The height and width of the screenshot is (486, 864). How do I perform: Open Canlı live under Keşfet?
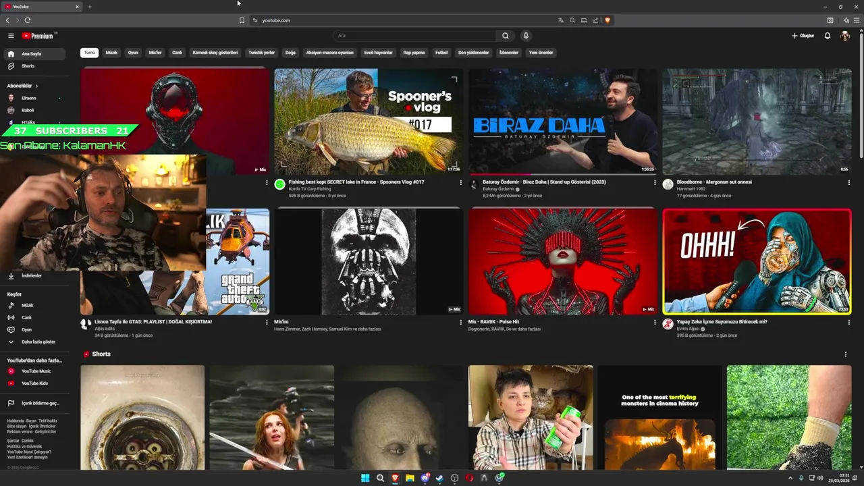[36, 318]
